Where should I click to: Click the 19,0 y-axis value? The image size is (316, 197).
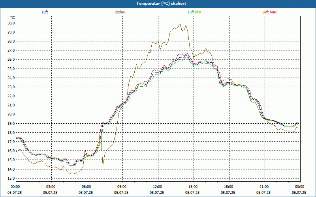click(x=11, y=123)
